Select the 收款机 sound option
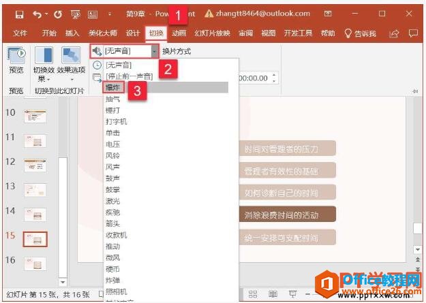The image size is (426, 303). coord(117,235)
